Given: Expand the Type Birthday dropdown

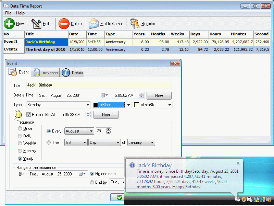Looking at the screenshot, I should point(88,105).
